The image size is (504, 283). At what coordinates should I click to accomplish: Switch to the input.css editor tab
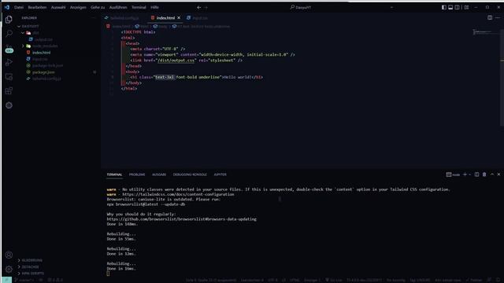click(x=198, y=18)
